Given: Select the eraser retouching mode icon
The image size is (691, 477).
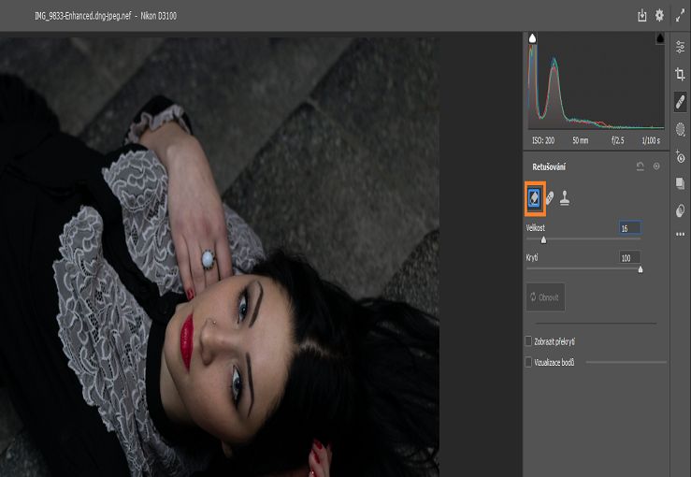Looking at the screenshot, I should coord(535,198).
